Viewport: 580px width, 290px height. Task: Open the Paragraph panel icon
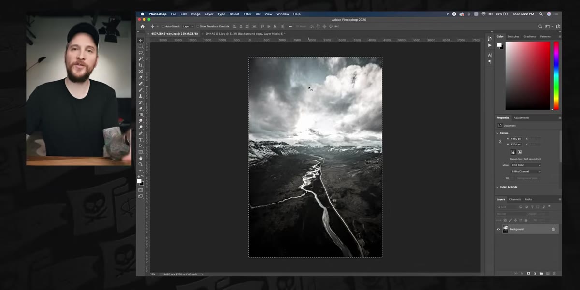click(490, 62)
